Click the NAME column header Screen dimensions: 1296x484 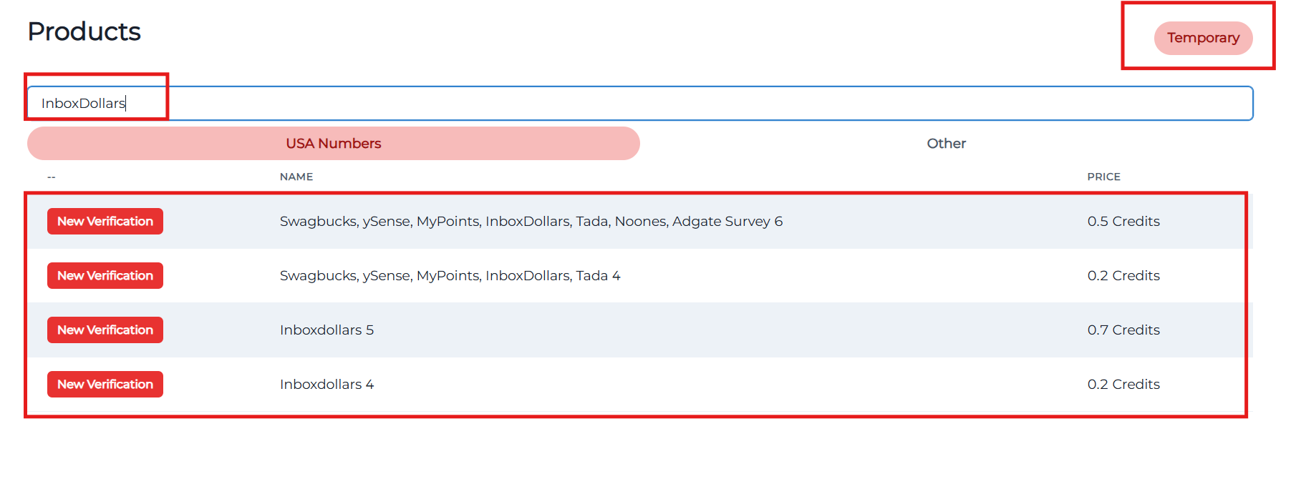[x=296, y=177]
